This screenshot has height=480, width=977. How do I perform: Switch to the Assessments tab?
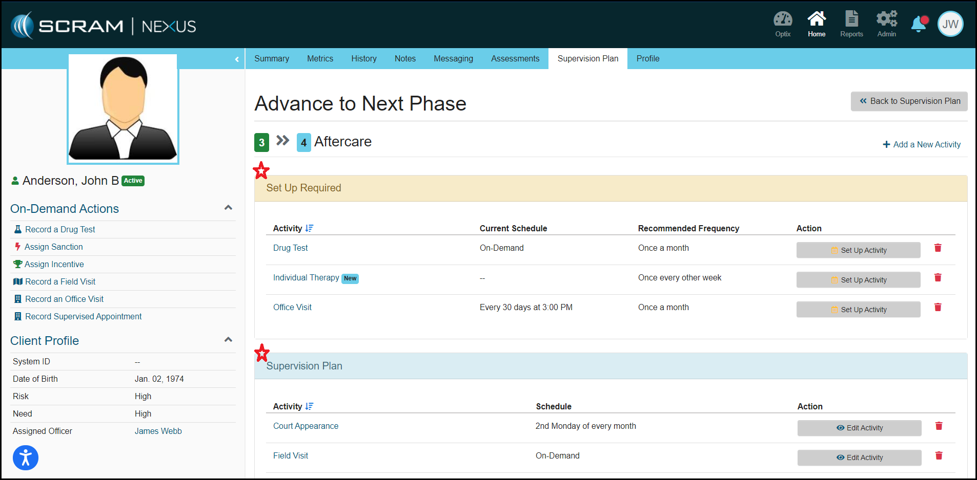pos(515,59)
